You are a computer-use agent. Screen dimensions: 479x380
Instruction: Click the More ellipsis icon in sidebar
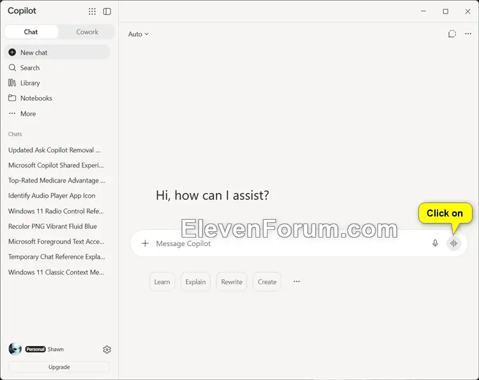[12, 113]
